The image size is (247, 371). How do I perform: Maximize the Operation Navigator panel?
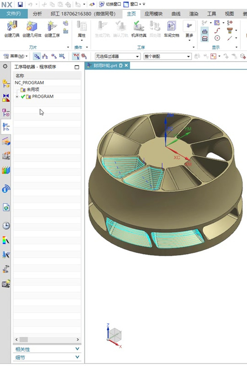click(77, 67)
